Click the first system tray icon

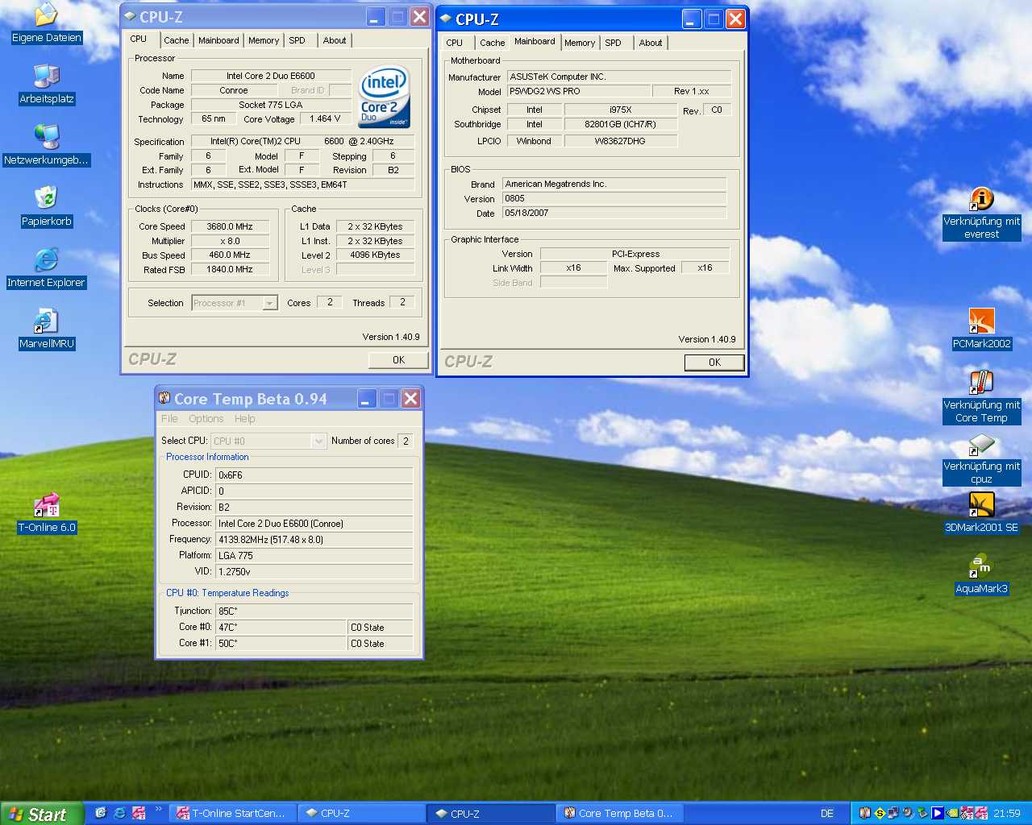(865, 813)
